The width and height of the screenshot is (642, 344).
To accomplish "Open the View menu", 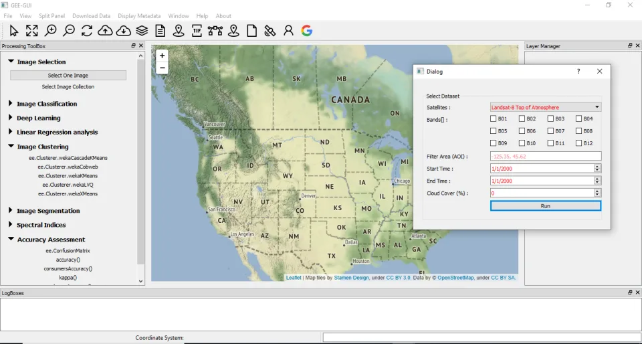I will (25, 16).
